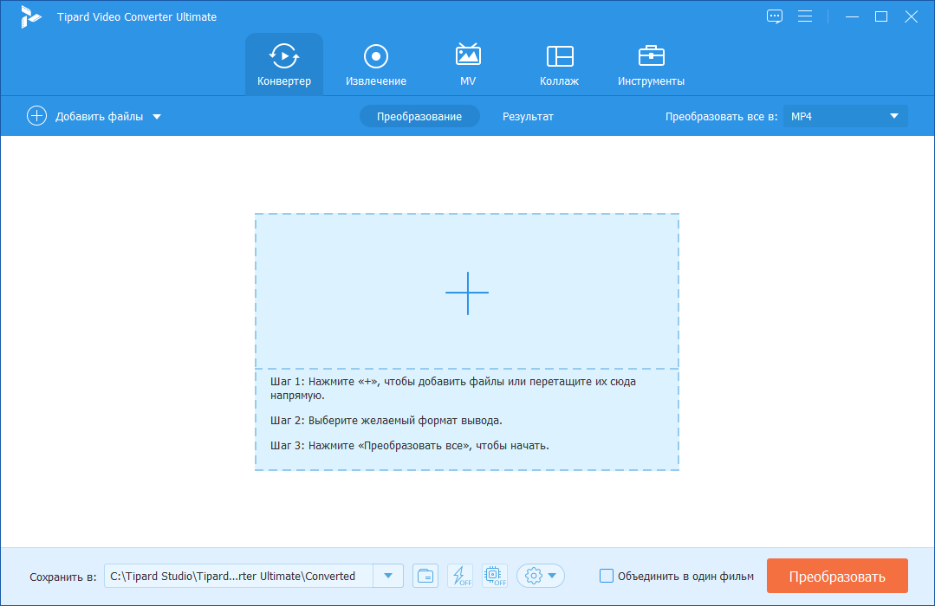
Task: Open the Инструменты toolbox
Action: click(x=651, y=63)
